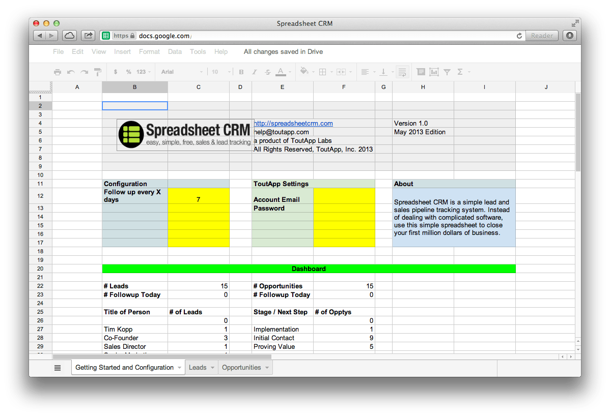Click the Spreadsheet CRM logo image
The height and width of the screenshot is (417, 610).
[185, 135]
